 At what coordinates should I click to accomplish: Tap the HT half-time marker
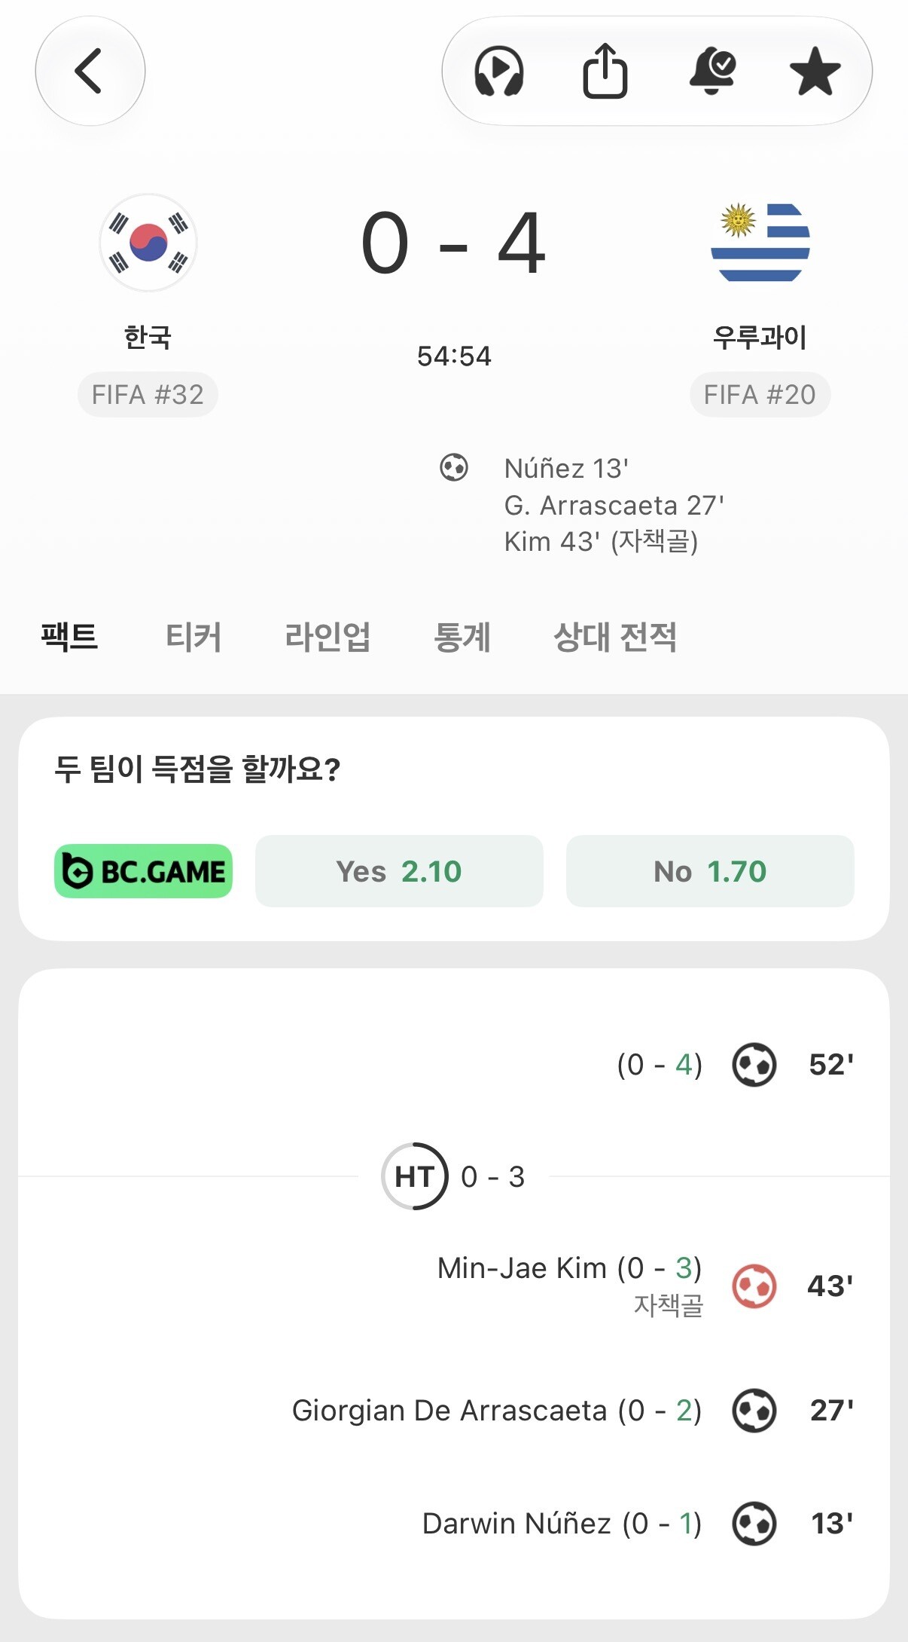414,1176
